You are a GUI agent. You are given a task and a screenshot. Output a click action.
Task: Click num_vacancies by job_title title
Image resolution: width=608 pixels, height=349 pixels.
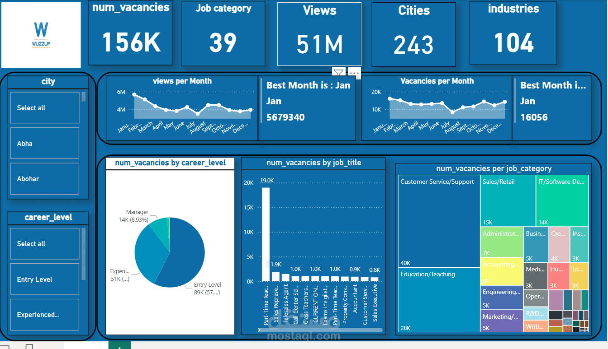pyautogui.click(x=313, y=163)
